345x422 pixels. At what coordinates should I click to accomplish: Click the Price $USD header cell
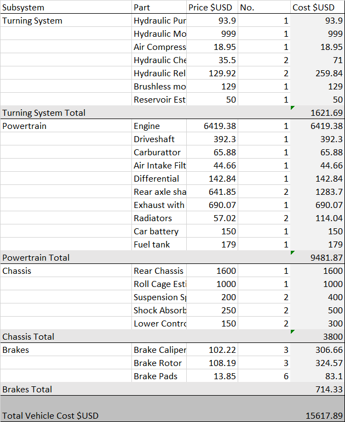pyautogui.click(x=210, y=7)
